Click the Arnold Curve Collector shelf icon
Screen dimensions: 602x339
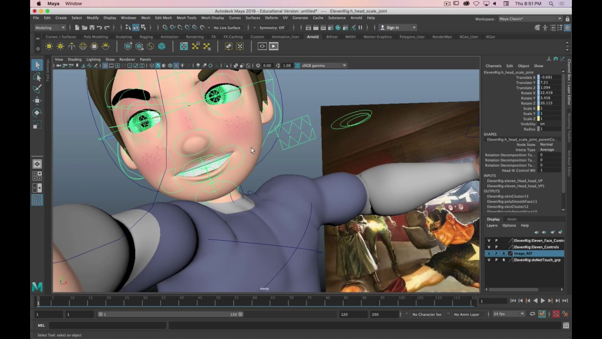coord(150,46)
